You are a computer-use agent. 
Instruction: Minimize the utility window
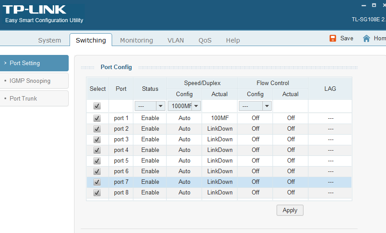coord(363,5)
